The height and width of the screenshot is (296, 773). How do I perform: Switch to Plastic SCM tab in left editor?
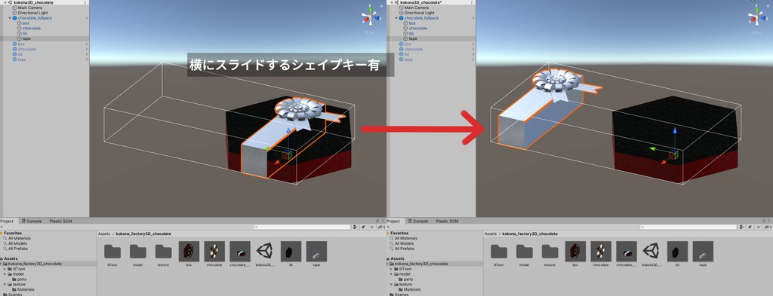pyautogui.click(x=60, y=221)
